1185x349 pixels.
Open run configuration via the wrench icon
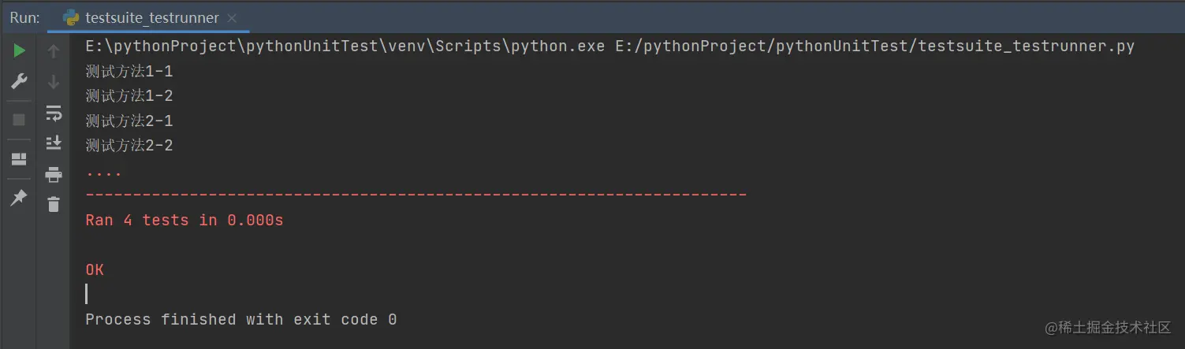(x=19, y=82)
